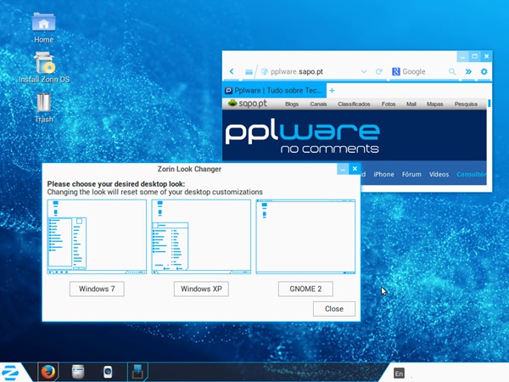Launch Install Zorin OS desktop icon
The height and width of the screenshot is (382, 509).
pyautogui.click(x=44, y=68)
